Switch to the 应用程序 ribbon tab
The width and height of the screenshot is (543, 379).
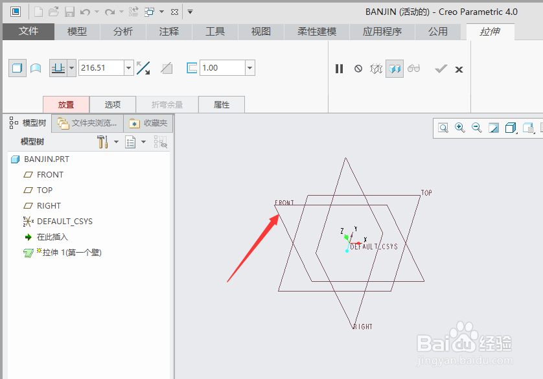[x=382, y=32]
